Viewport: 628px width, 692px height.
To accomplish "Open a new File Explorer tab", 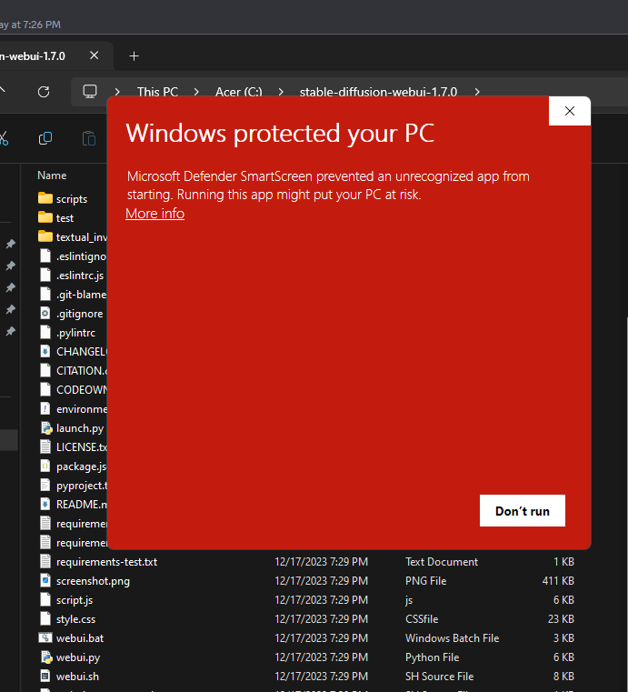I will tap(135, 56).
